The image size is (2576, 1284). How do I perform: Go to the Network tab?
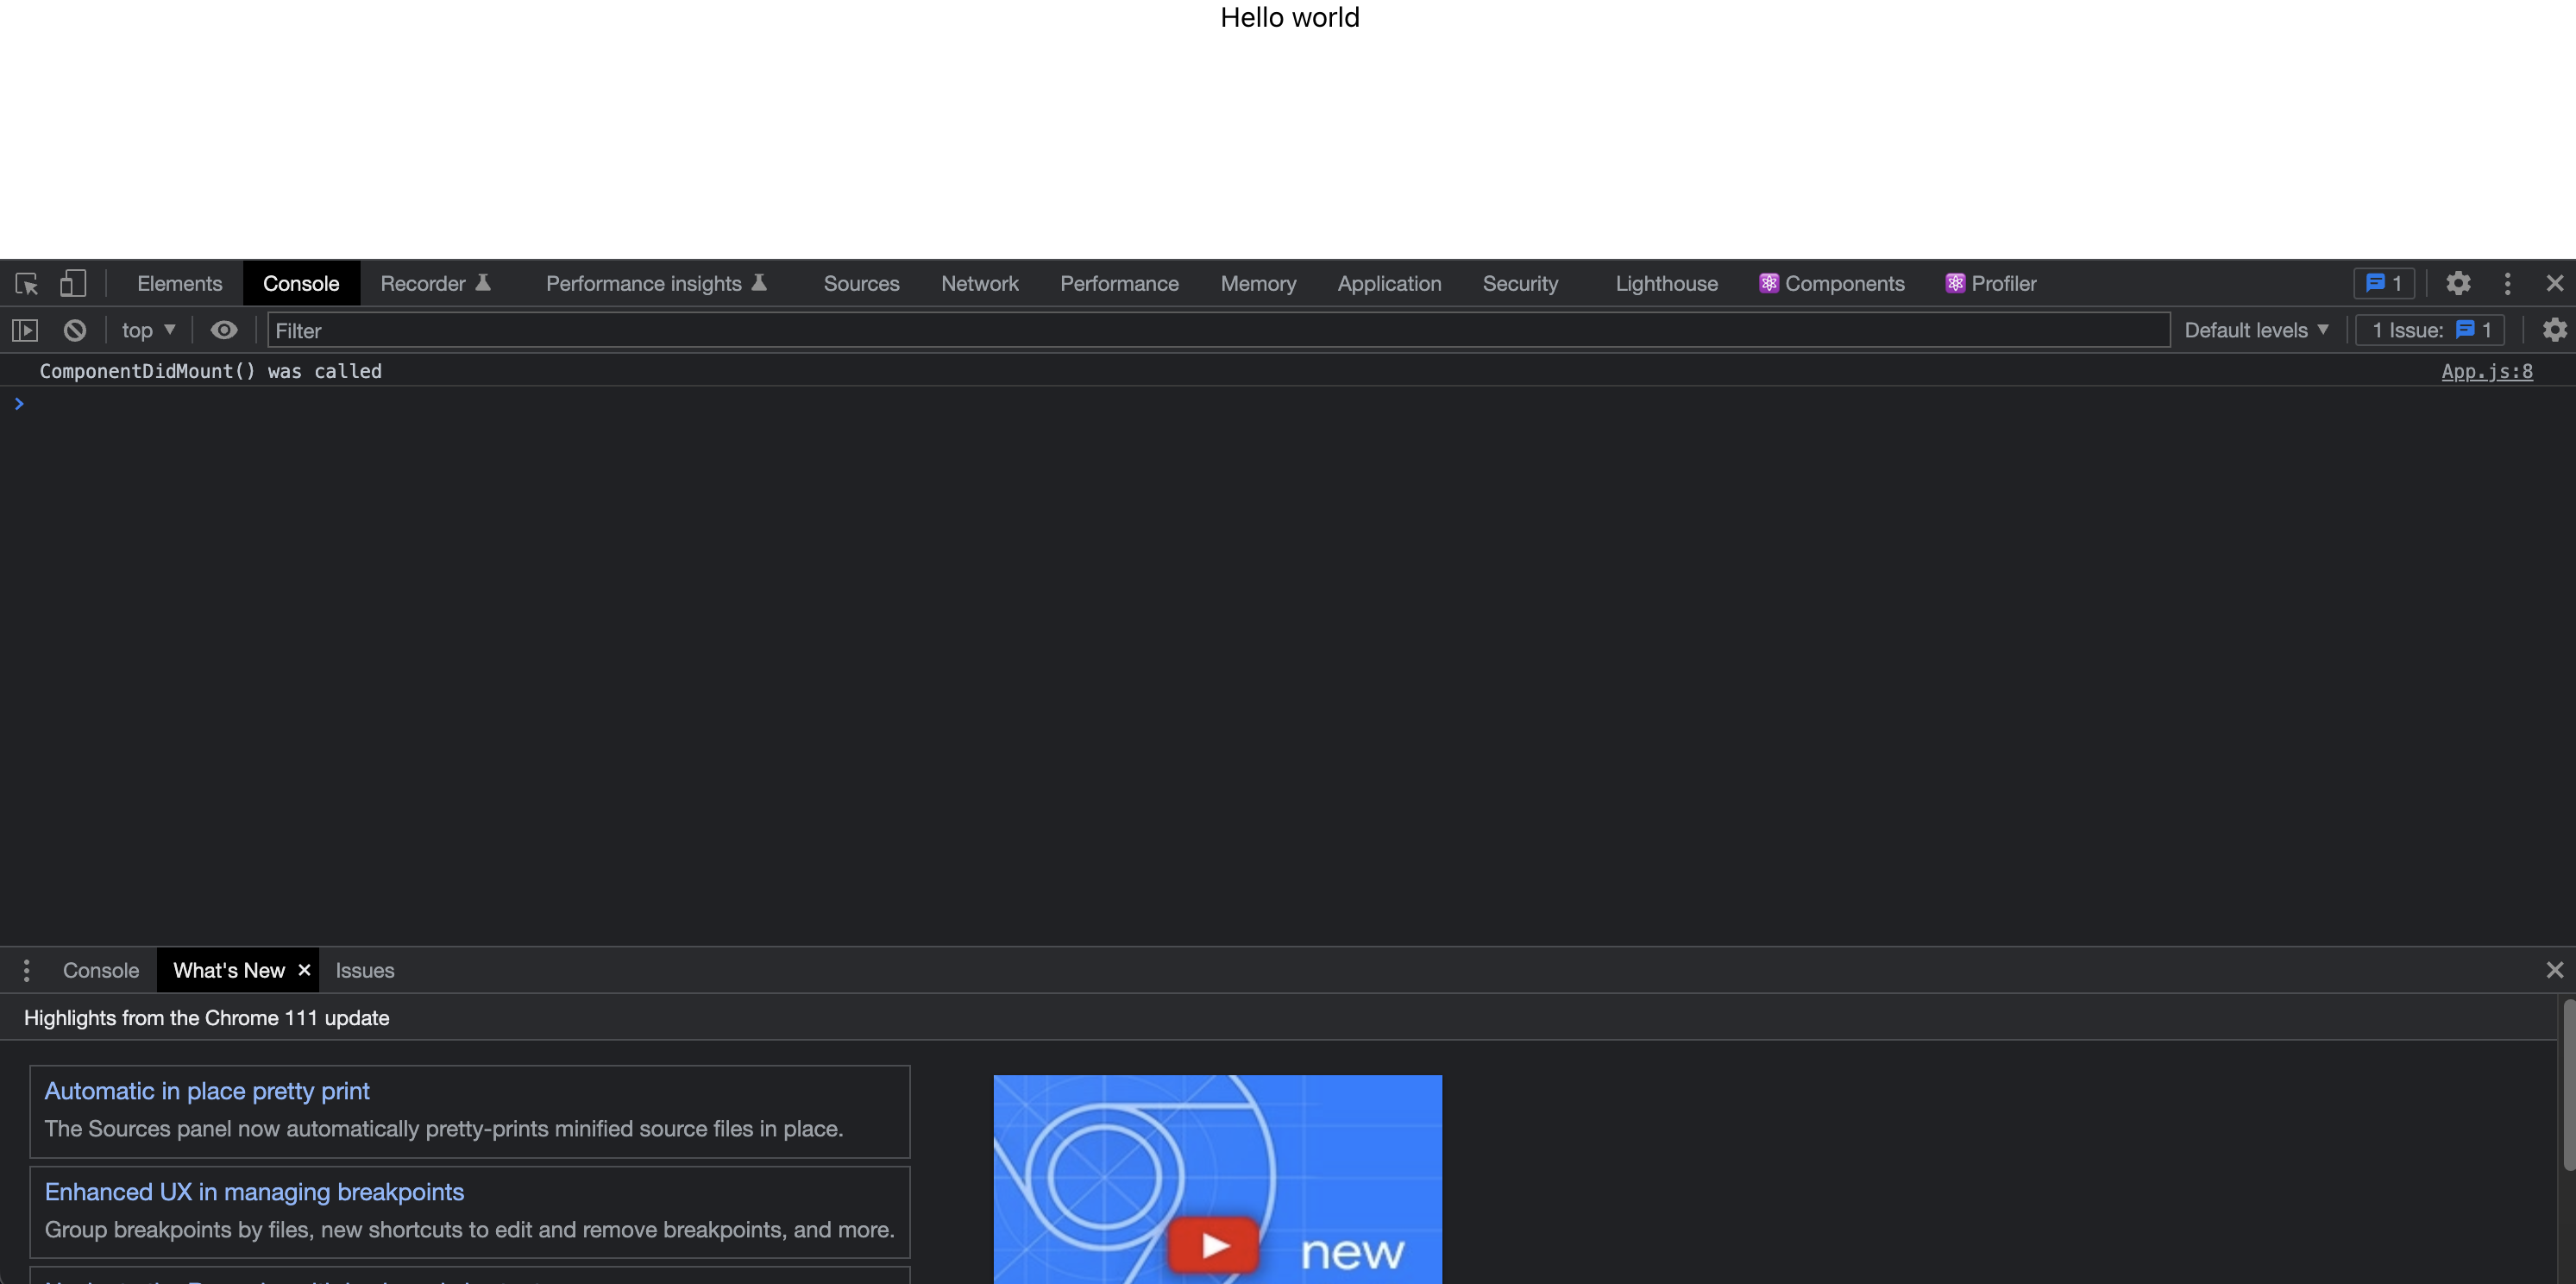[980, 284]
